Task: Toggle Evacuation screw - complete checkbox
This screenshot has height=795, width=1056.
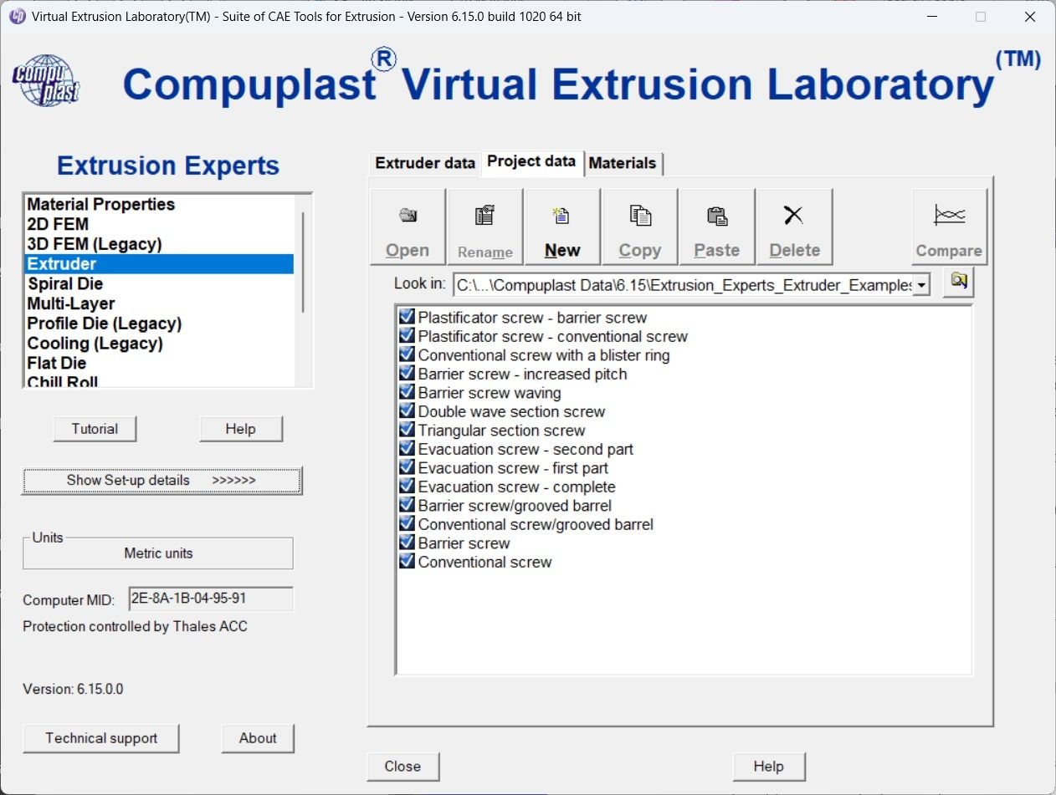Action: point(407,487)
